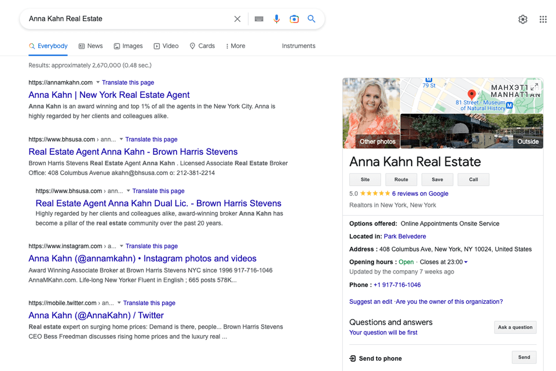Click 'Updated by the company 7 weeks ago' text
The height and width of the screenshot is (371, 556).
(x=402, y=272)
